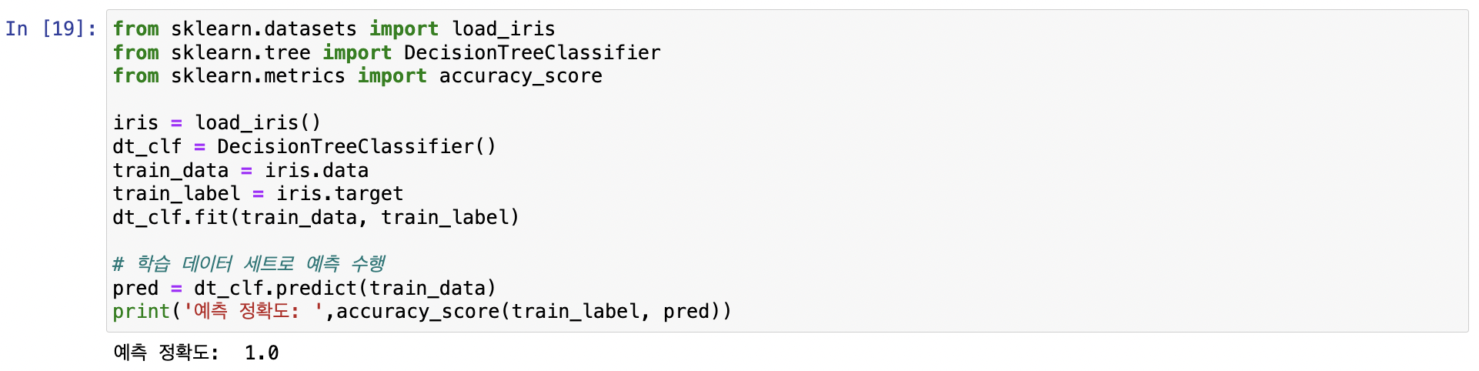
Task: Place cursor on DecisionTreeClassifier import line
Action: (386, 52)
